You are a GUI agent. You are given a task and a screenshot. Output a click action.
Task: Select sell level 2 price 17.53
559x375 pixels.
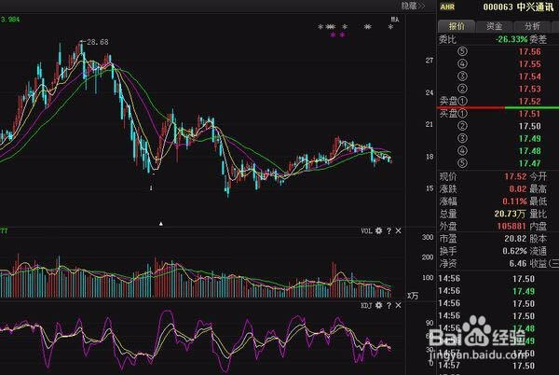529,89
